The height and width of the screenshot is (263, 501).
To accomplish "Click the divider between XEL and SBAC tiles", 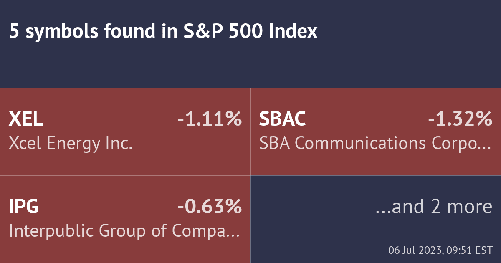I will (x=250, y=131).
